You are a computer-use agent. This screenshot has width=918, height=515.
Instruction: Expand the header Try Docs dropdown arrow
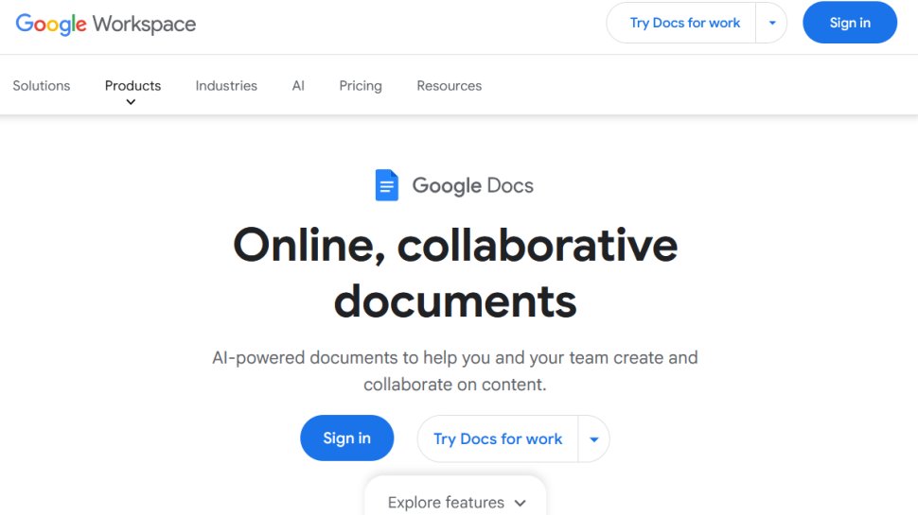771,23
